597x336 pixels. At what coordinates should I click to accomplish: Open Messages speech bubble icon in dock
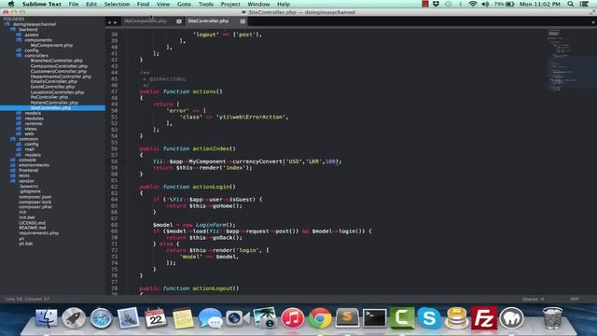210,318
